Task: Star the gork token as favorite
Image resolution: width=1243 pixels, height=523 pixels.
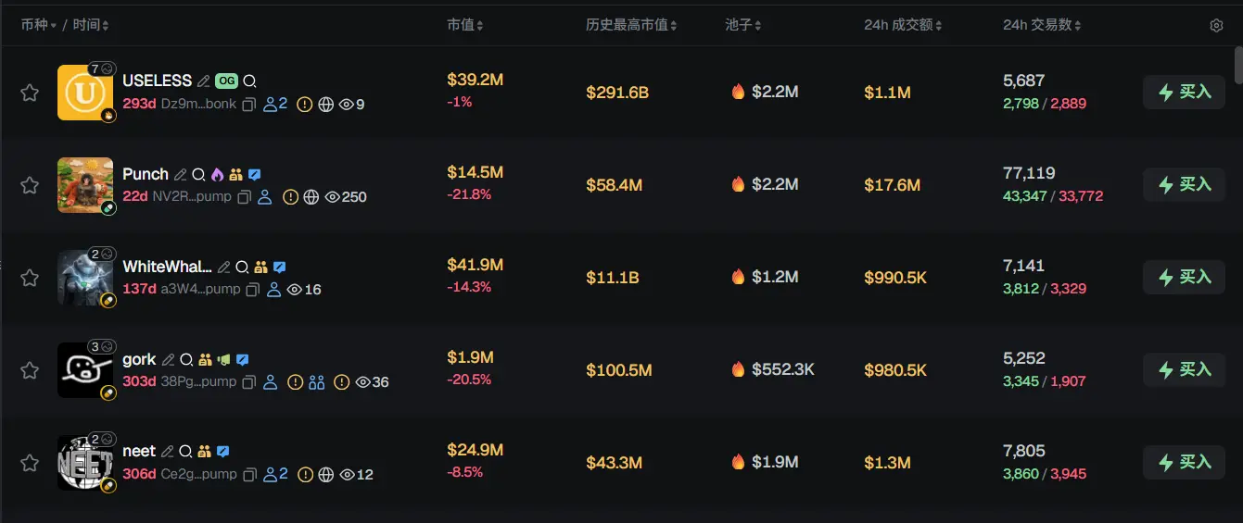Action: [x=30, y=370]
